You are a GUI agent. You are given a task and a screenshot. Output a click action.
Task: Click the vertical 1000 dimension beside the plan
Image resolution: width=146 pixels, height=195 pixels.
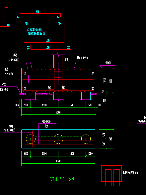pyautogui.click(x=111, y=139)
